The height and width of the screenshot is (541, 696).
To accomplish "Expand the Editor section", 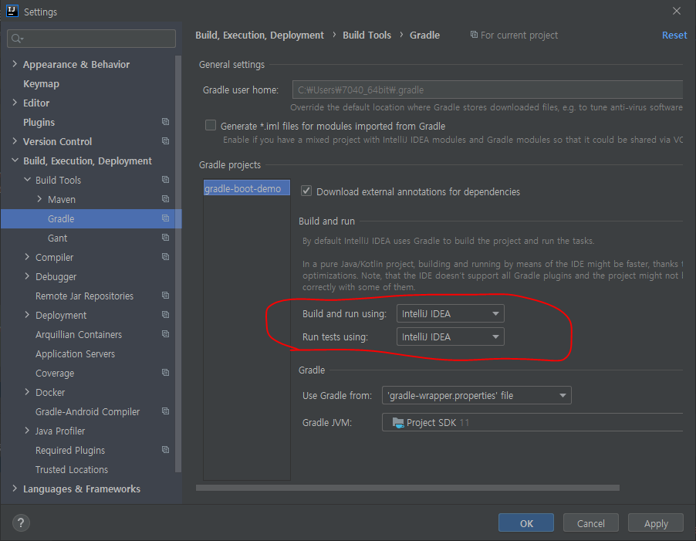I will tap(15, 103).
